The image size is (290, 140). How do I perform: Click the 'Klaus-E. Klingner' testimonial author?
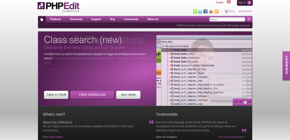tap(167, 137)
